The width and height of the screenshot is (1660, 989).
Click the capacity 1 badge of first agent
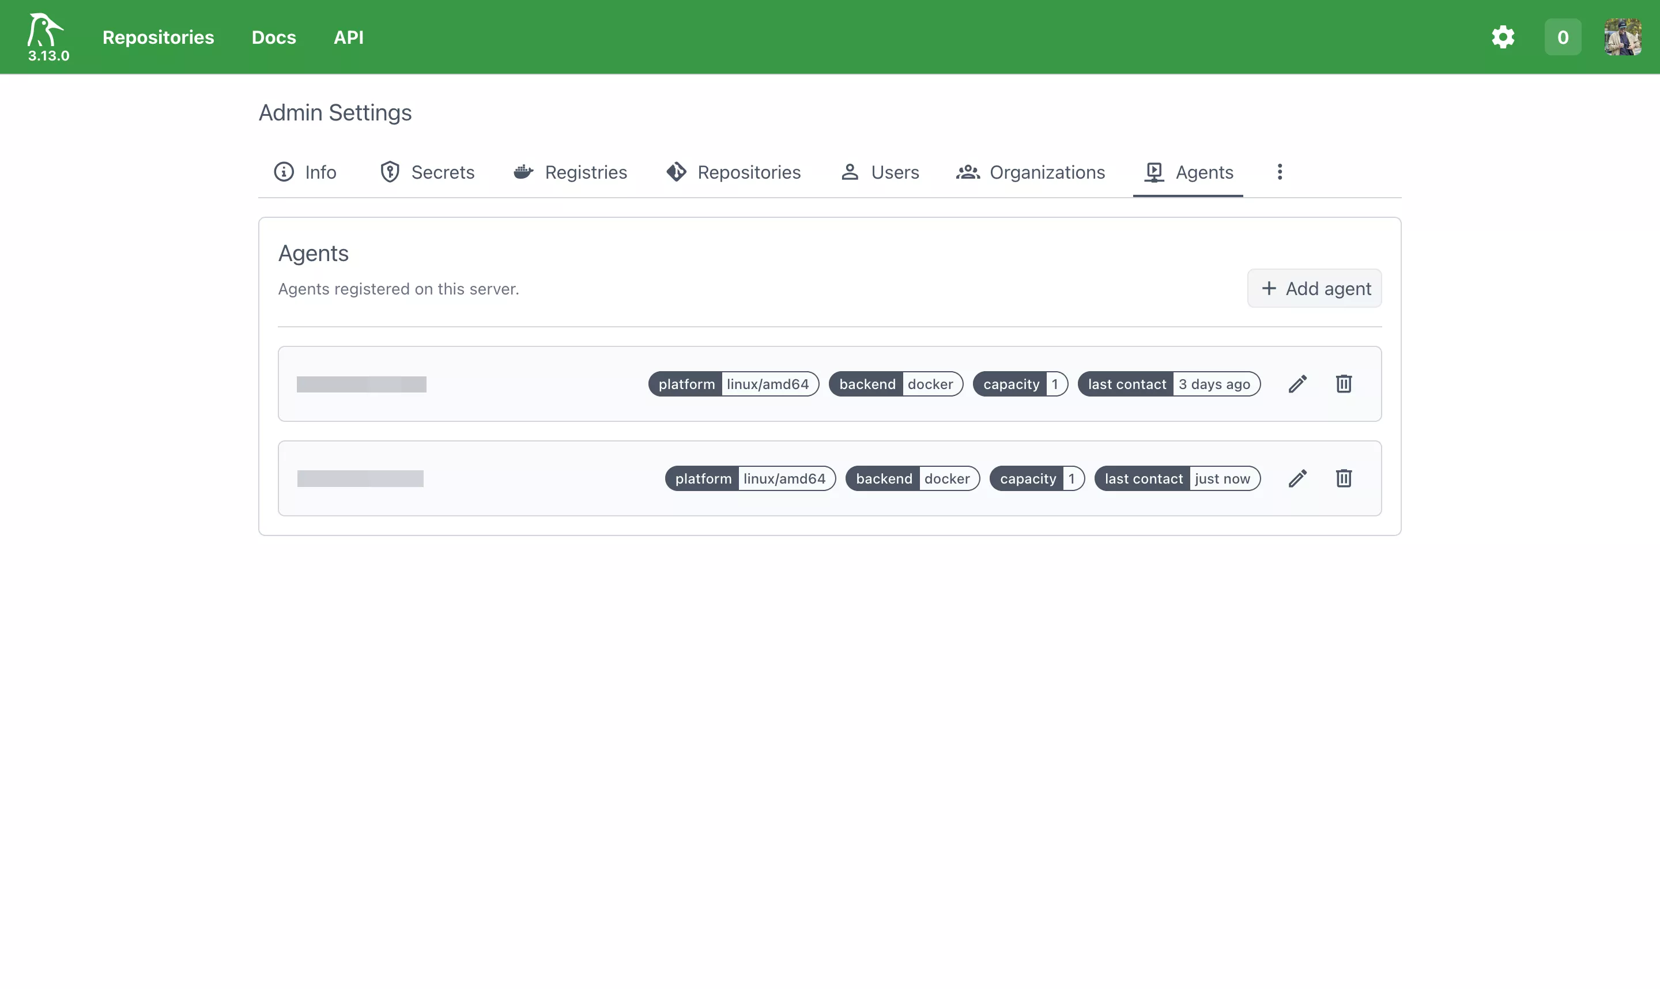1020,384
